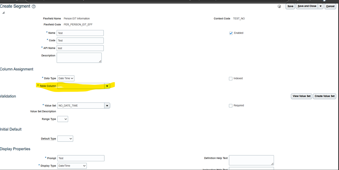Click the Display Properties section heading
Screen dimensions: 339x170
pos(15,149)
